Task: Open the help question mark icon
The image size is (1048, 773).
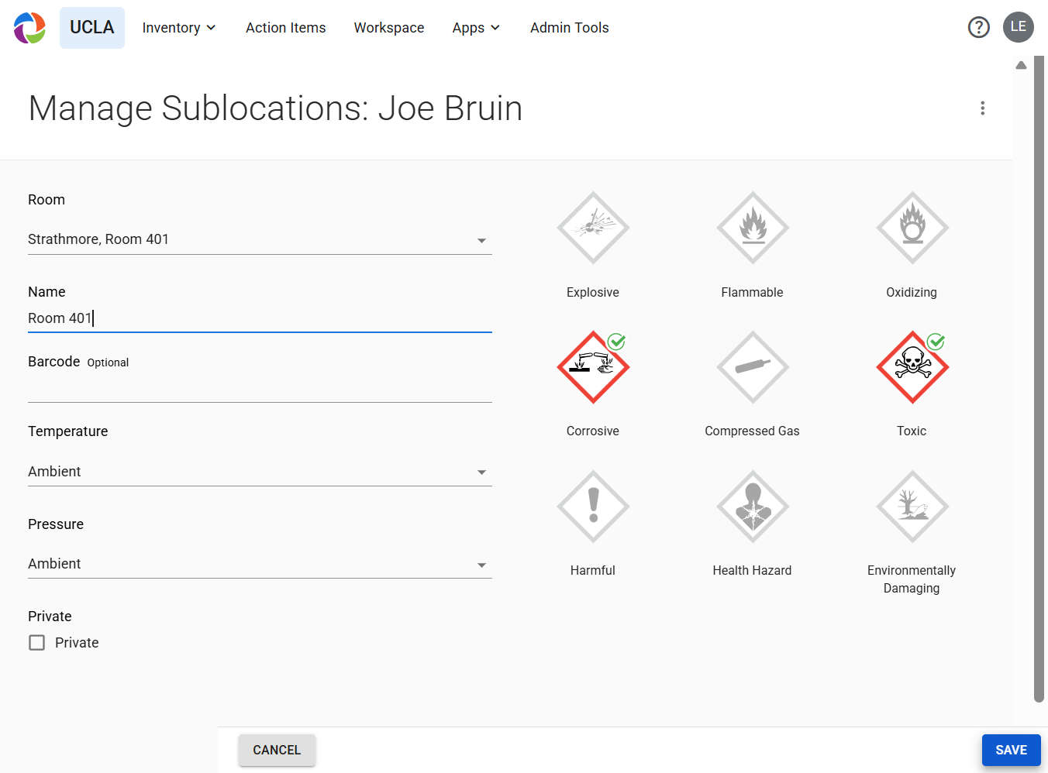Action: (978, 28)
